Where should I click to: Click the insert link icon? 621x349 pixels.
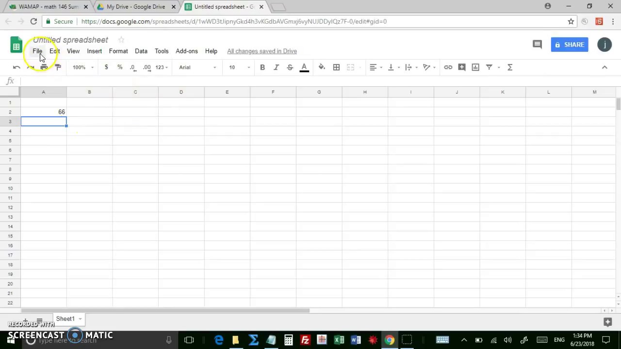tap(448, 67)
